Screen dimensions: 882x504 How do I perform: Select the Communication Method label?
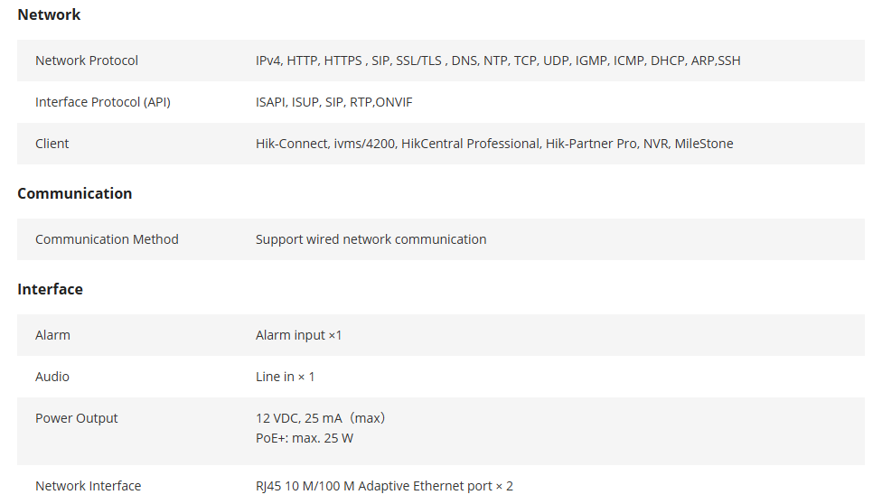click(107, 239)
